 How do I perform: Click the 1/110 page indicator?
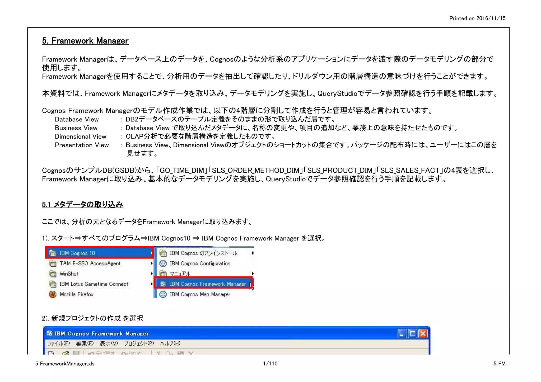coord(270,364)
